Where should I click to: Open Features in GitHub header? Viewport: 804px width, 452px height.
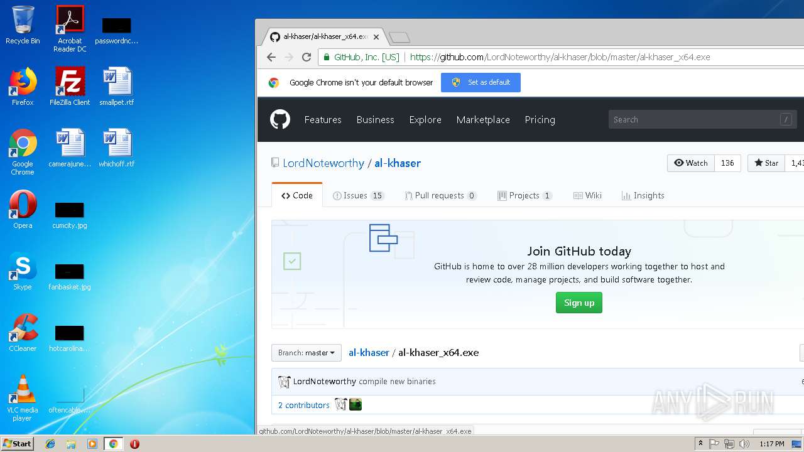coord(323,119)
